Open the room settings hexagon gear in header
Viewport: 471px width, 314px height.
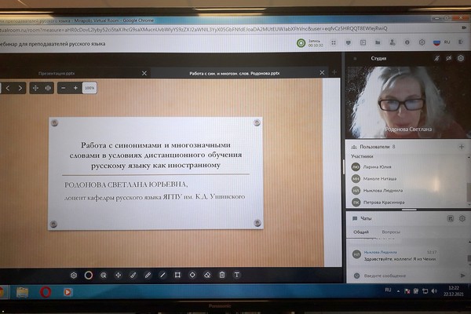pyautogui.click(x=422, y=42)
